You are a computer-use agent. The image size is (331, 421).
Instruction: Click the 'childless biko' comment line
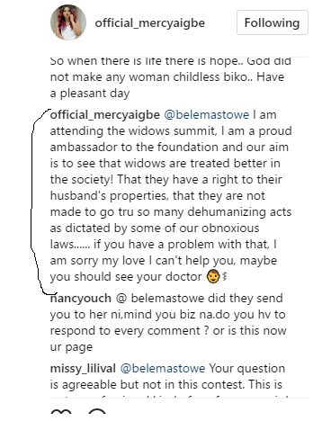[x=167, y=77]
